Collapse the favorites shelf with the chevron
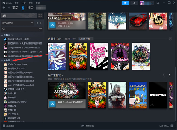 click(170, 39)
